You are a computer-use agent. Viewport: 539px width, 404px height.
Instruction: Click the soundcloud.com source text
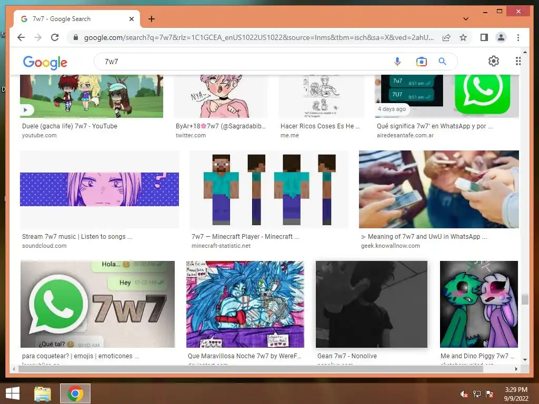(44, 246)
